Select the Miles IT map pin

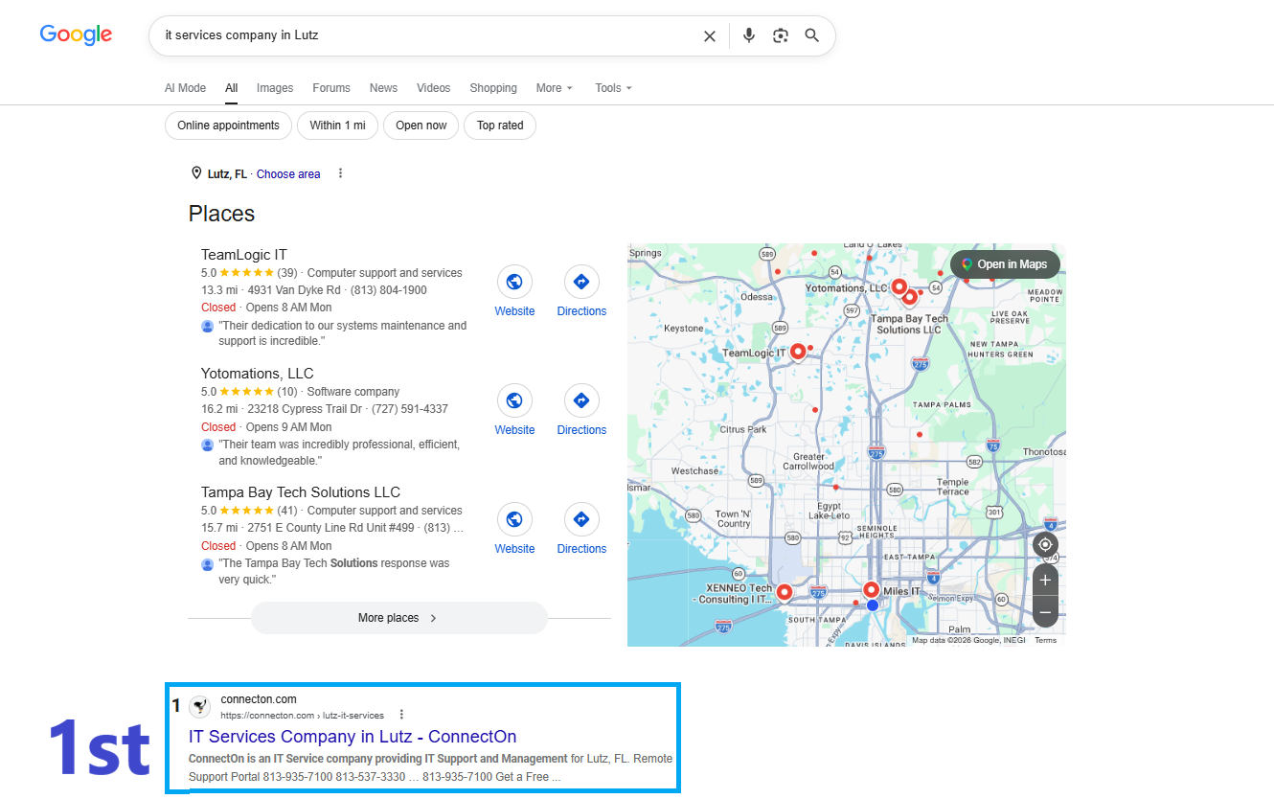[x=871, y=590]
